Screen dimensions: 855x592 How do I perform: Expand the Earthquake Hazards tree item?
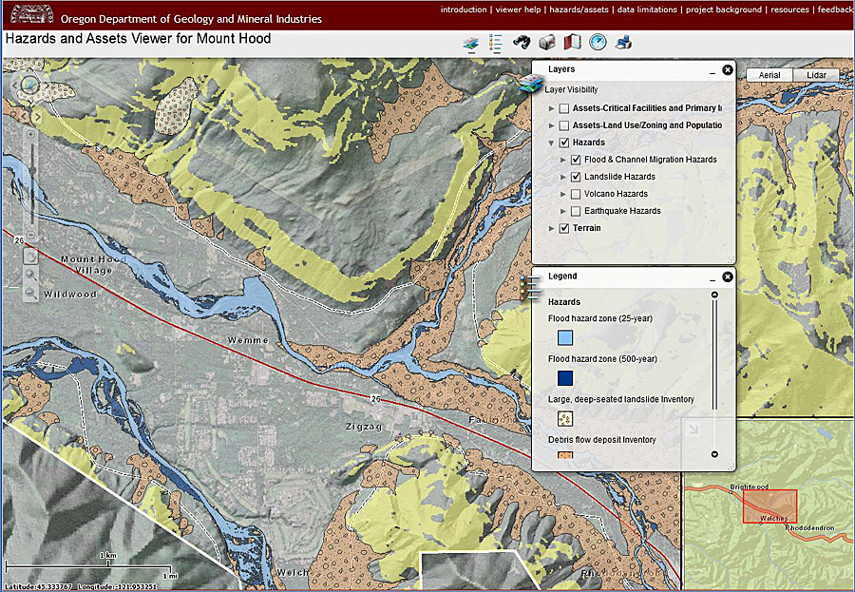point(563,211)
